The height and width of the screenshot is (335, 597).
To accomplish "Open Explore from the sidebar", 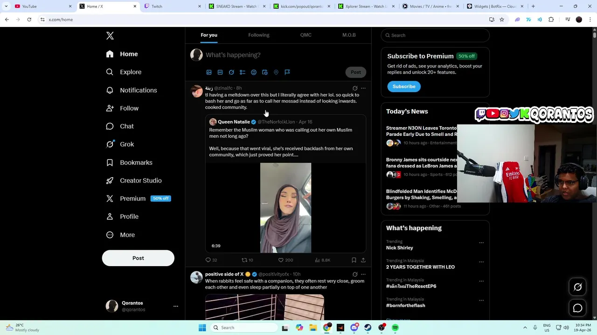I will 124,72.
